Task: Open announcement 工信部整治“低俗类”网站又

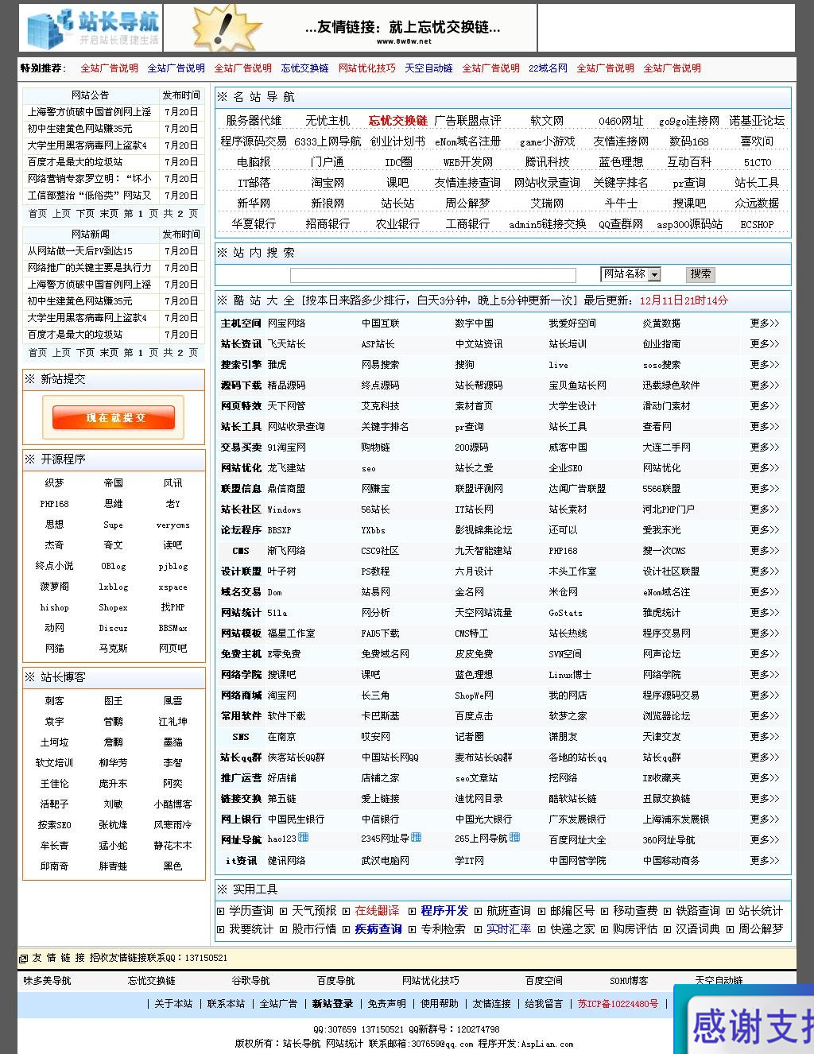Action: click(x=89, y=196)
